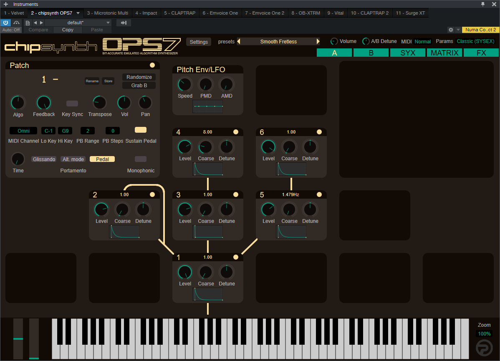
Task: Click the mod wheel strip
Action: pyautogui.click(x=34, y=339)
